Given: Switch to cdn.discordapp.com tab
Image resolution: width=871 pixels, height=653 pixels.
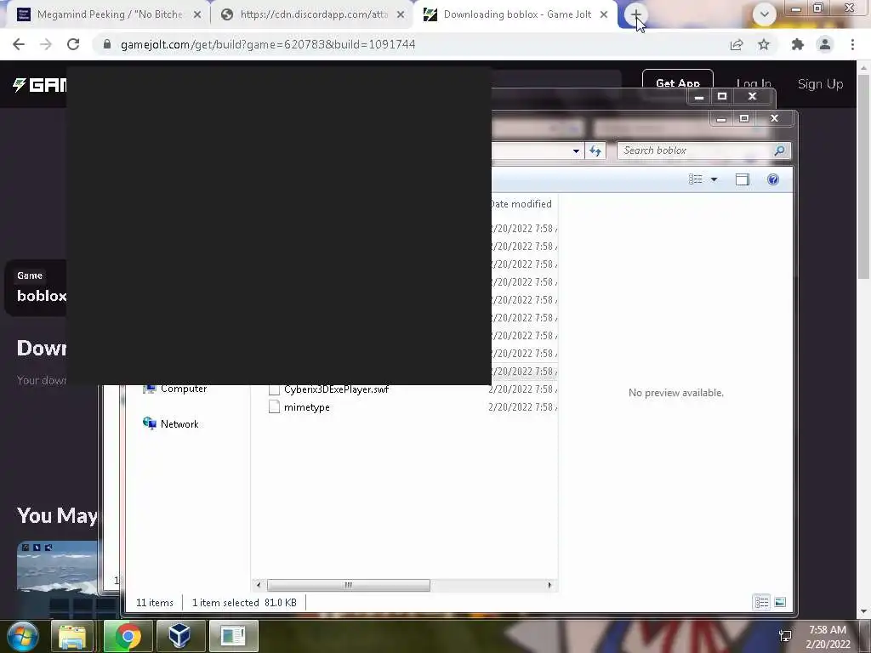Looking at the screenshot, I should point(312,14).
